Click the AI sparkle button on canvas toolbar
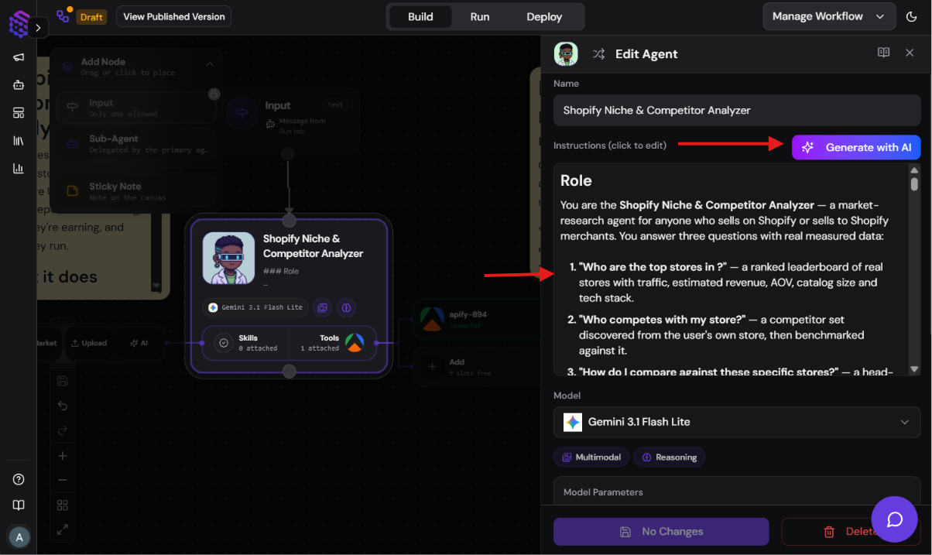The width and height of the screenshot is (932, 555). (139, 343)
